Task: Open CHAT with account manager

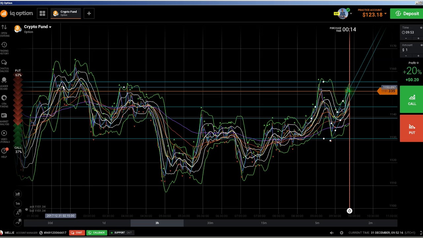Action: pos(76,233)
